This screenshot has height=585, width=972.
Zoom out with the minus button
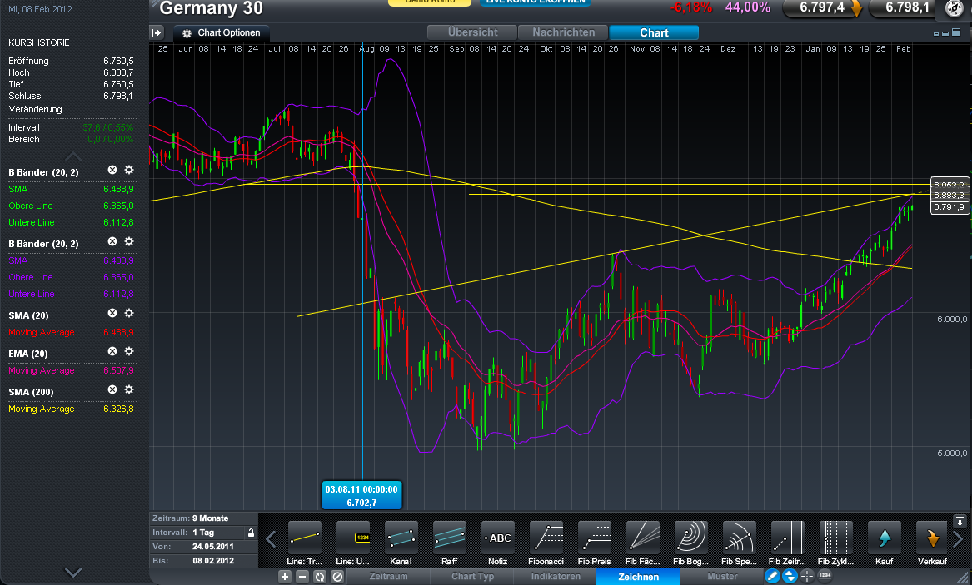point(302,577)
